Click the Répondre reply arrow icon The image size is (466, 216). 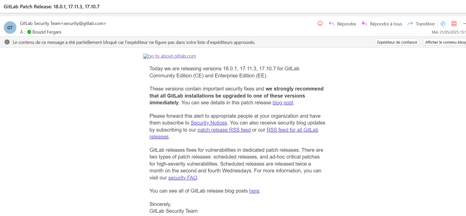pos(332,24)
